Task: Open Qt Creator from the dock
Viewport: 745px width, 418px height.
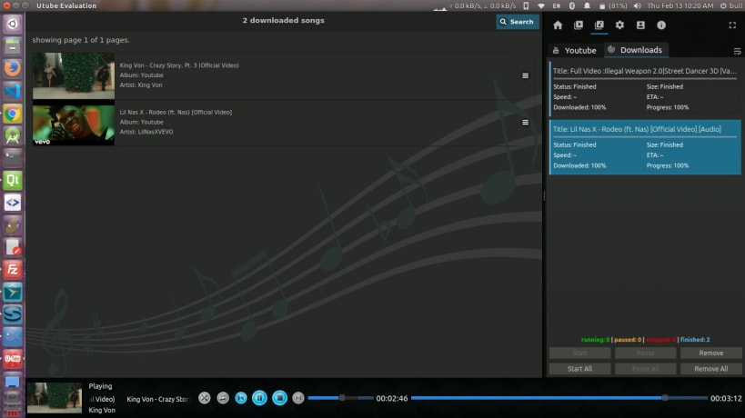Action: tap(13, 180)
